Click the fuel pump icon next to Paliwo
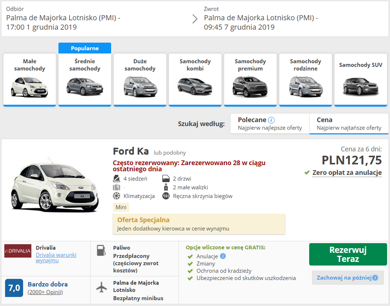390x306 pixels. [102, 250]
